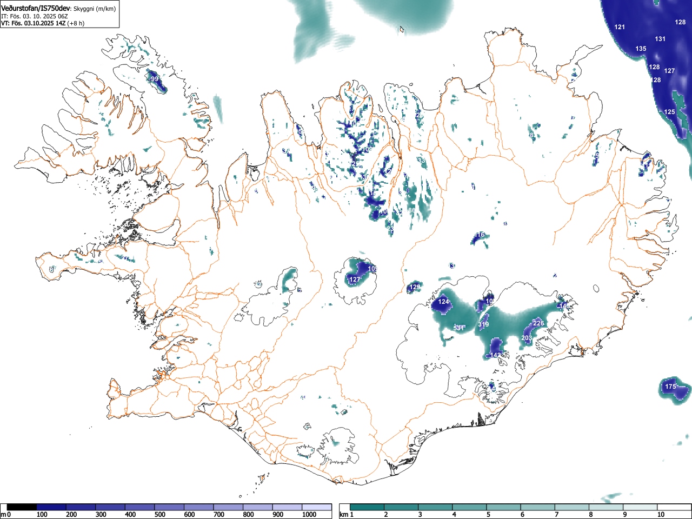Click the "m0" label on the metre scale
The image size is (692, 519).
[x=6, y=515]
